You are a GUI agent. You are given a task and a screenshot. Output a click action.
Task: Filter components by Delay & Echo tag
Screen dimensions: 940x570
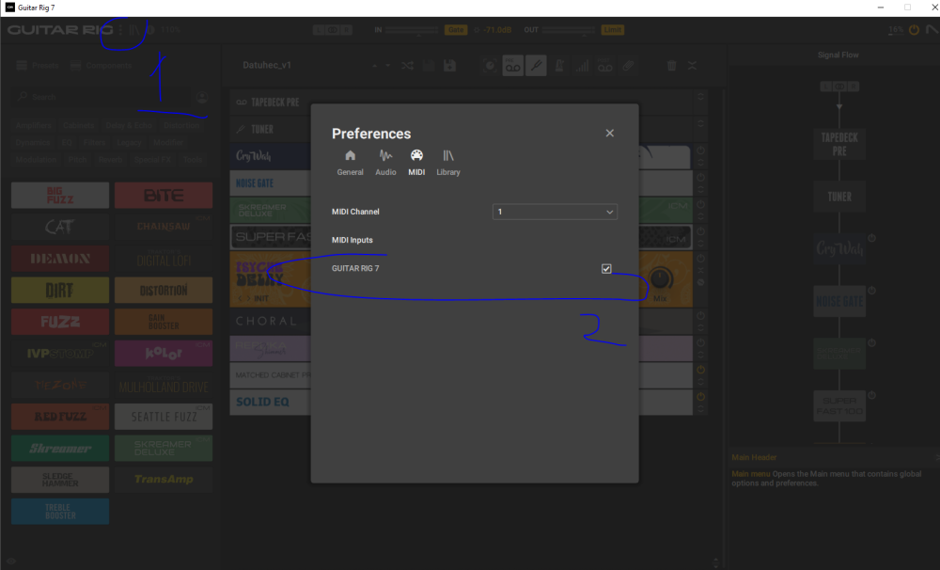point(129,125)
